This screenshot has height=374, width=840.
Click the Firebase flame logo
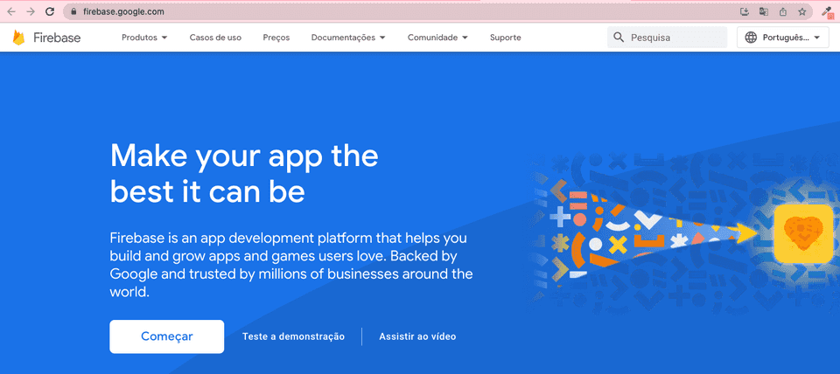tap(19, 38)
